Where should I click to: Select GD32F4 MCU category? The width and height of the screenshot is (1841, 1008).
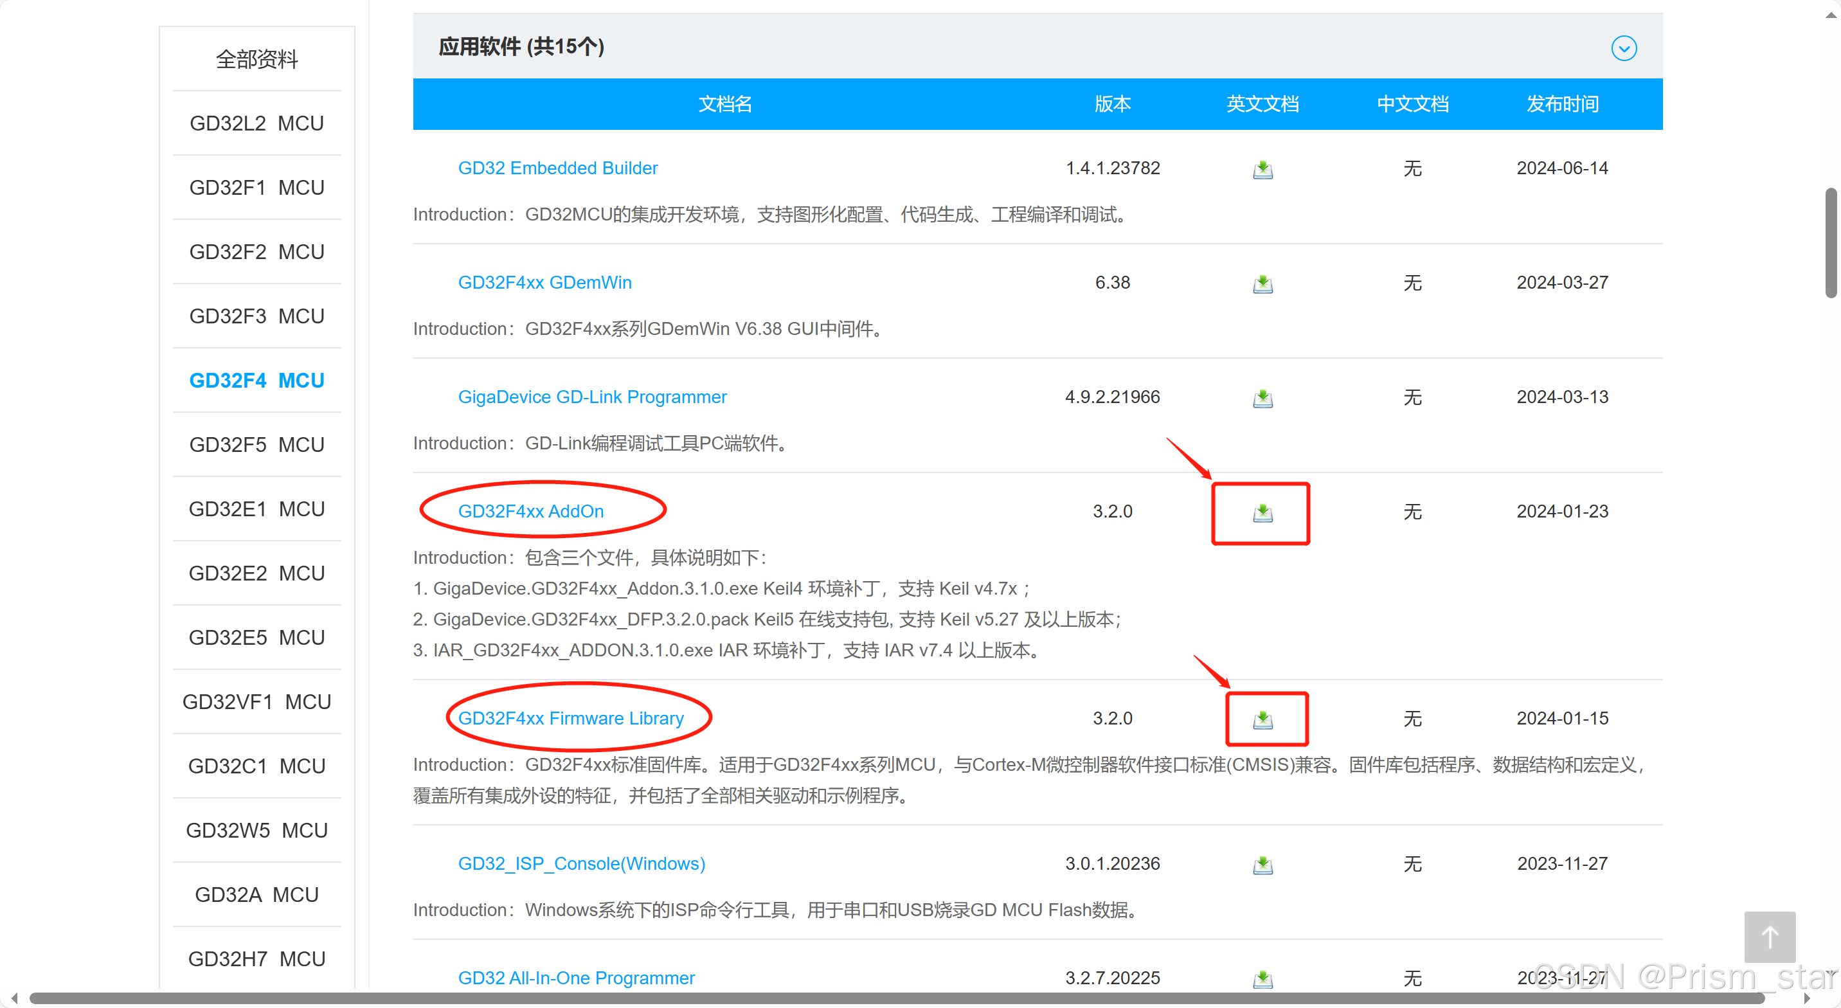(256, 381)
